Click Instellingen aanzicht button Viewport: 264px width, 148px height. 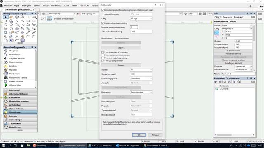point(233,63)
